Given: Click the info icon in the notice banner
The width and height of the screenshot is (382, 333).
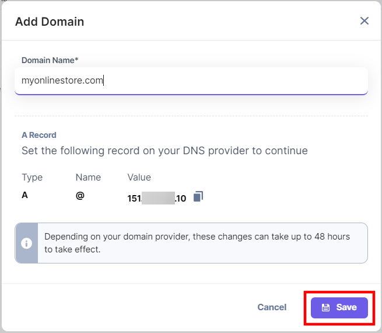Looking at the screenshot, I should pos(26,243).
